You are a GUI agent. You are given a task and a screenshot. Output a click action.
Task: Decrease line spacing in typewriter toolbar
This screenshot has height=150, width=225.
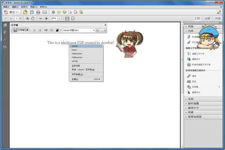[46, 30]
